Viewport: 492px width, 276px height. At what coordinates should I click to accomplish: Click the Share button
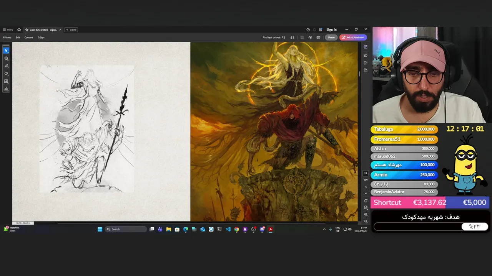[331, 38]
